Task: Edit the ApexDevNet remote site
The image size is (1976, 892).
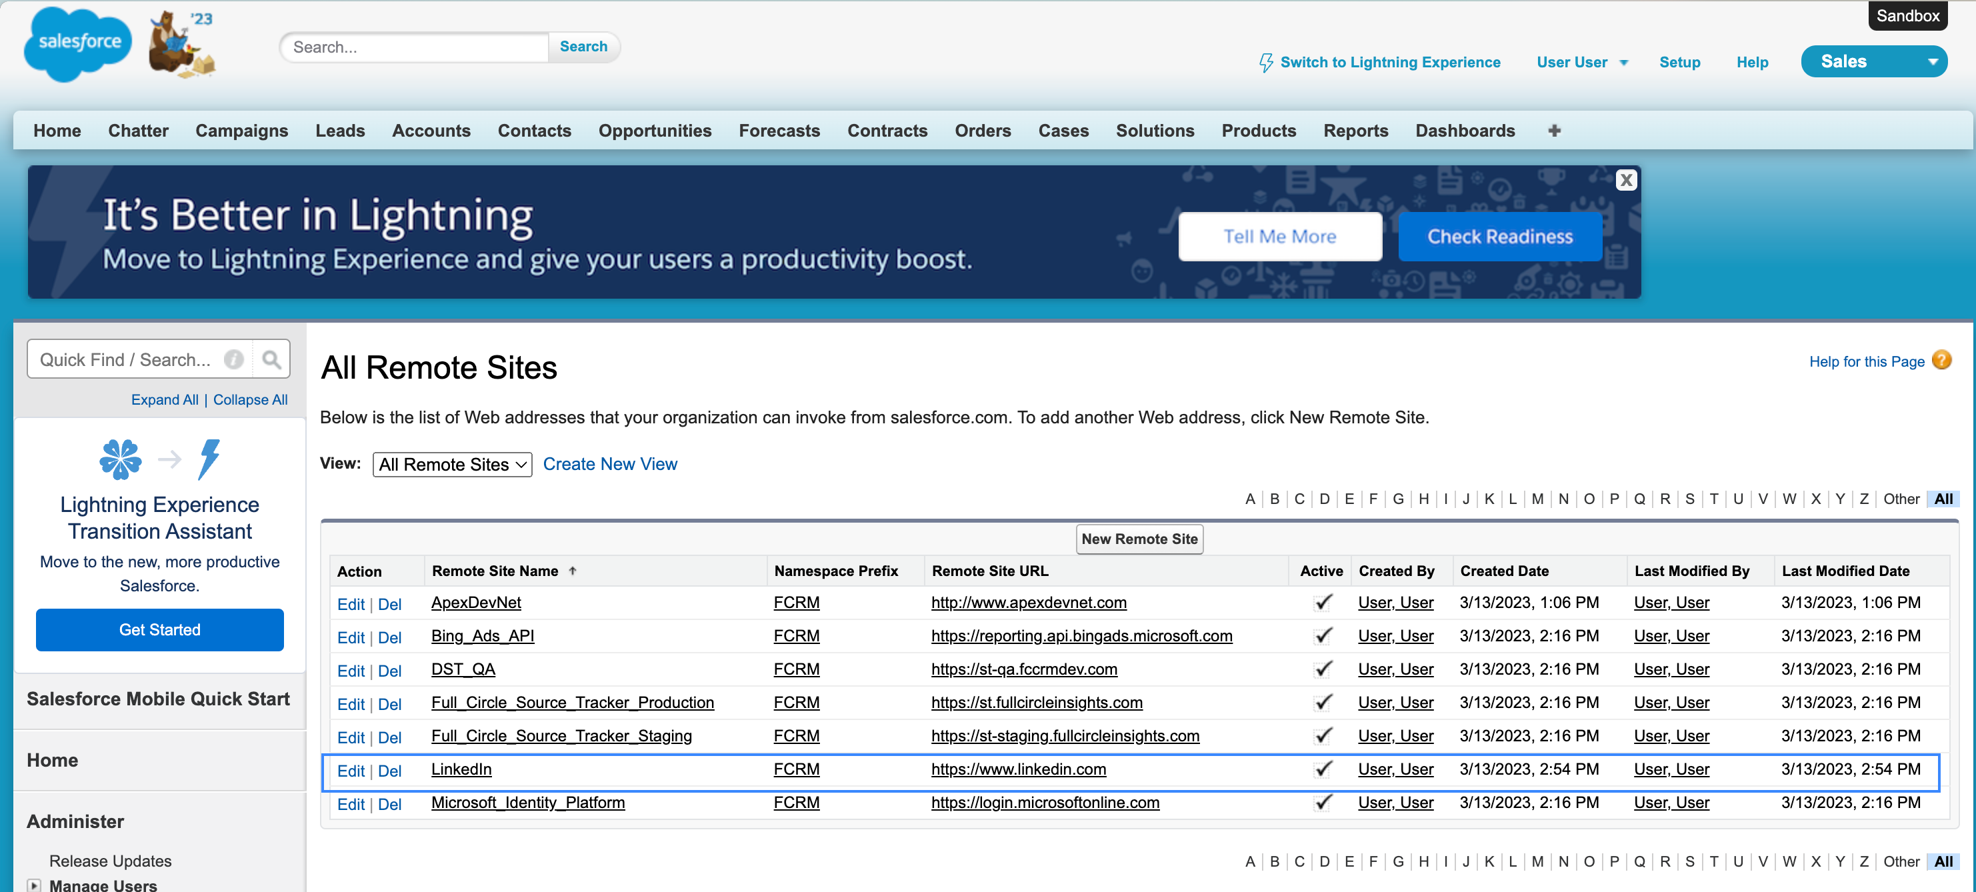Action: tap(351, 605)
